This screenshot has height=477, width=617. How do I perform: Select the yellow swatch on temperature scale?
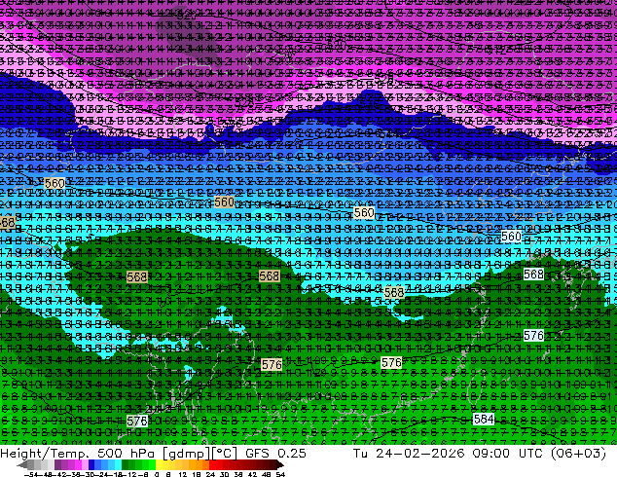(159, 464)
